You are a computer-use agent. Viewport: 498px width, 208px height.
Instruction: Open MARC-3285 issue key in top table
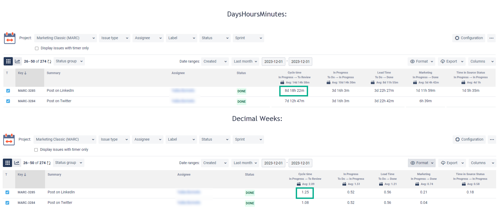coord(26,91)
